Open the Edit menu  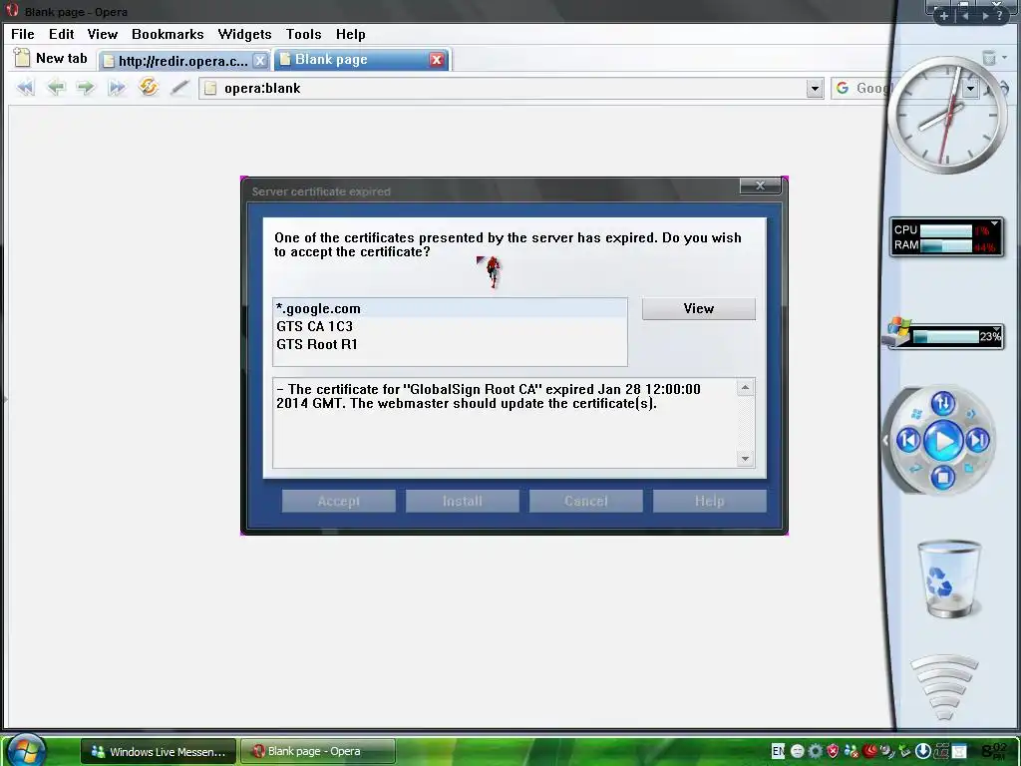pos(61,34)
